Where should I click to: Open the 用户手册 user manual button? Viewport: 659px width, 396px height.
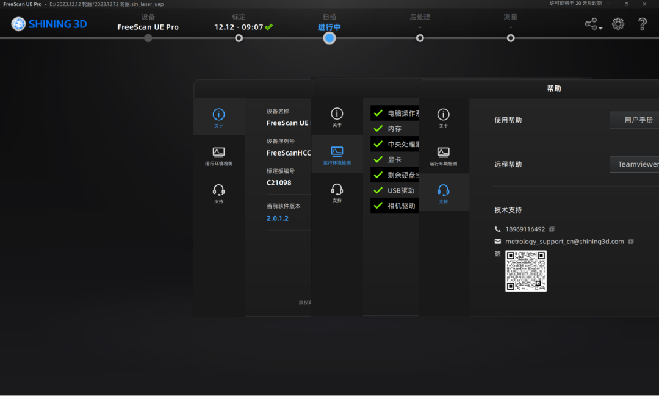click(x=634, y=120)
